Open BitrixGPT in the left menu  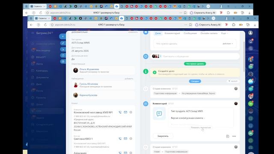point(41,57)
